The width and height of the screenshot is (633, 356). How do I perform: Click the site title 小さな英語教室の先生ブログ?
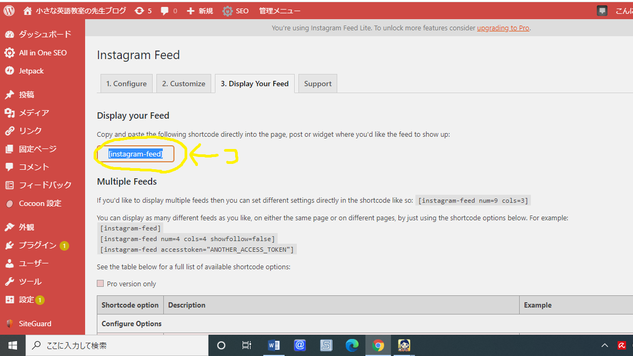coord(81,11)
